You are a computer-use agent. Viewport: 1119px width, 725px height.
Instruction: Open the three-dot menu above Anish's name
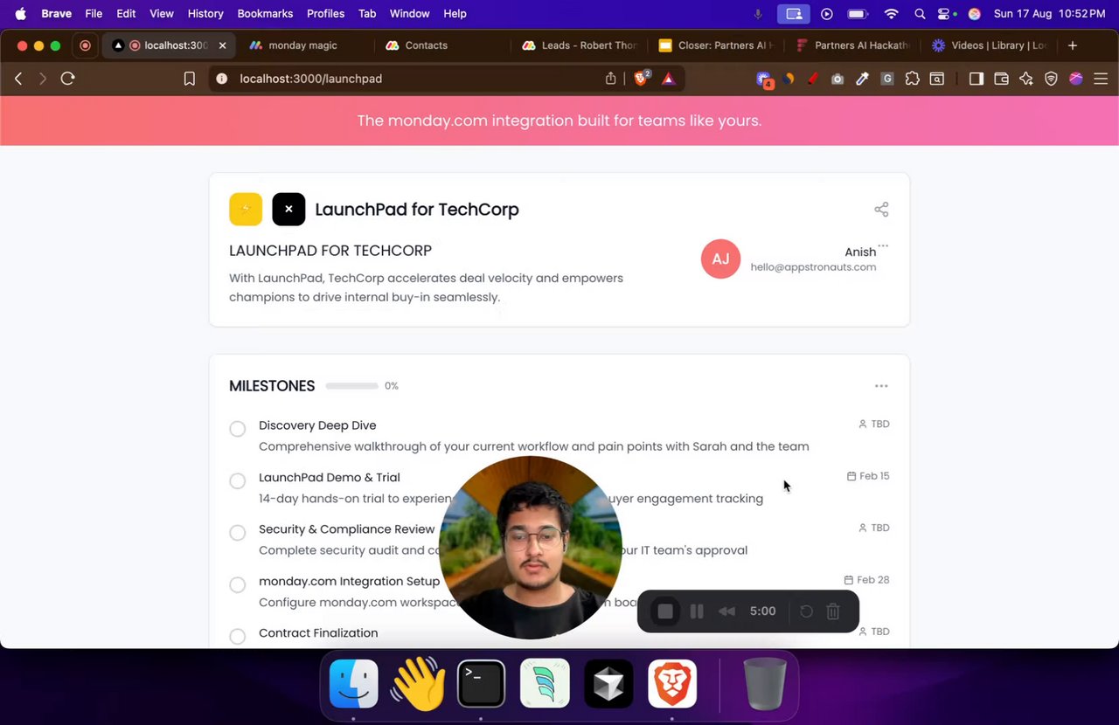click(x=883, y=246)
